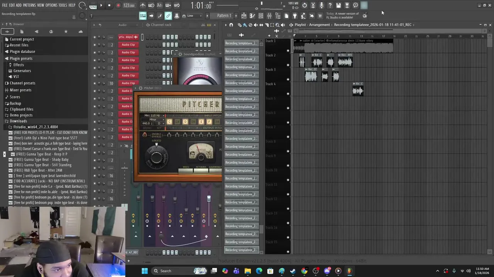
Task: Collapse the Plugin presets folder
Action: (21, 58)
